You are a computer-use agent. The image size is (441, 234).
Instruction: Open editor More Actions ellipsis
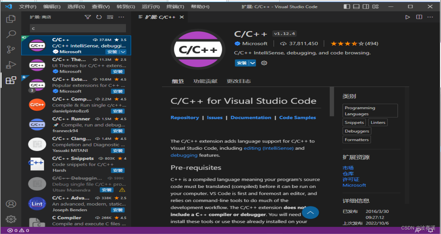click(431, 17)
